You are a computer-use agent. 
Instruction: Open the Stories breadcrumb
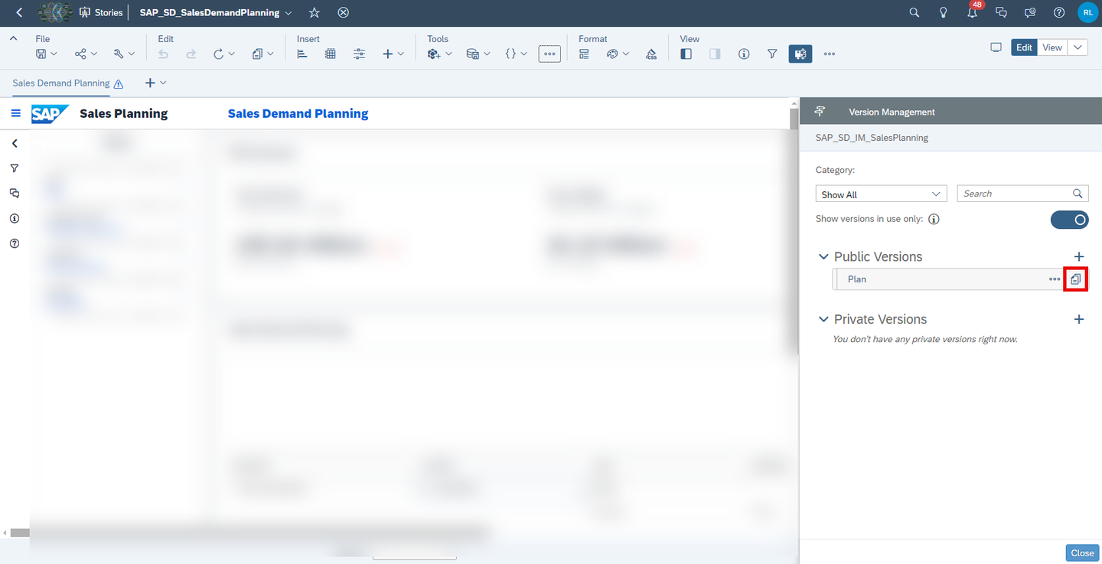[101, 12]
